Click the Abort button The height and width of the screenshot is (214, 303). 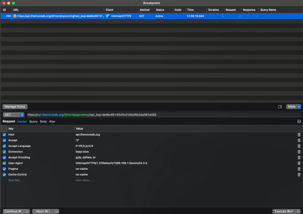(x=43, y=211)
